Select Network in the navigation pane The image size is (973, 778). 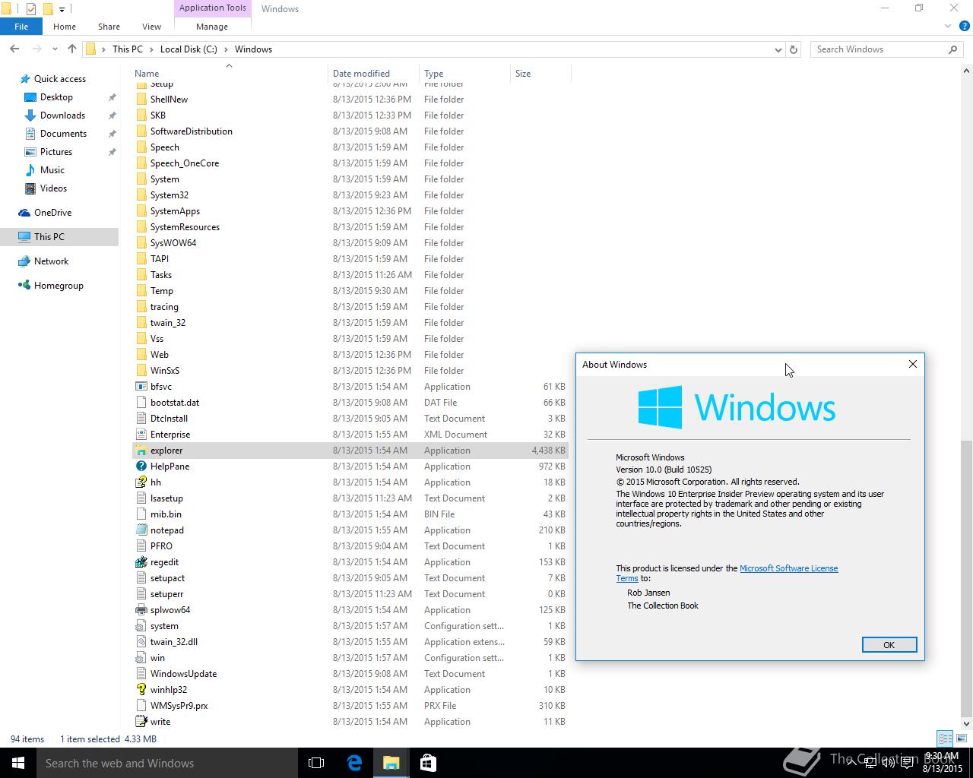click(51, 261)
